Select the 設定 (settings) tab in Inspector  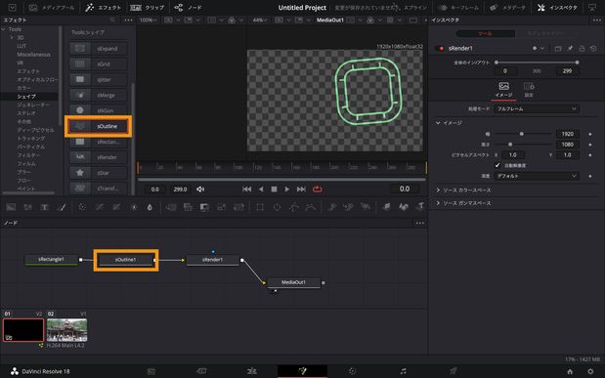(529, 90)
